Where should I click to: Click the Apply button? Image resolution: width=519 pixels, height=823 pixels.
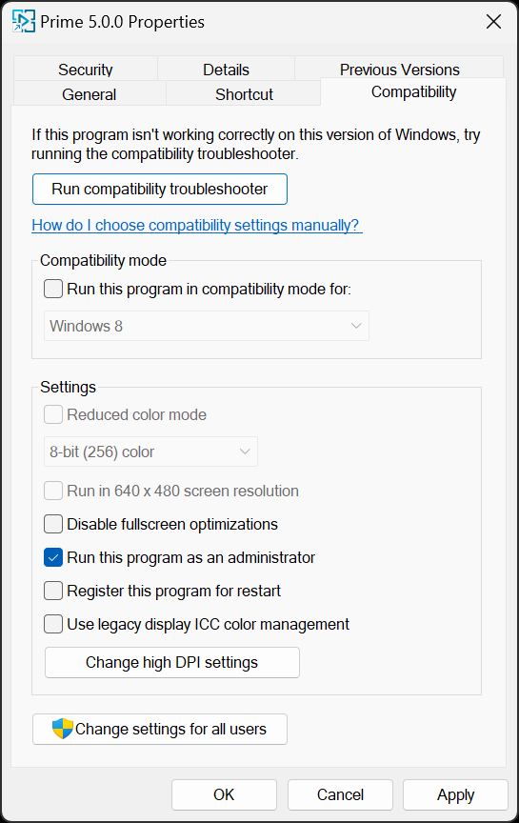(x=455, y=794)
